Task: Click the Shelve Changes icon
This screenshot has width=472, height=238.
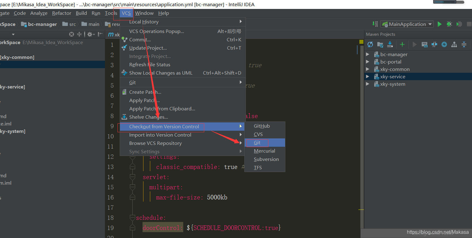Action: pos(124,117)
